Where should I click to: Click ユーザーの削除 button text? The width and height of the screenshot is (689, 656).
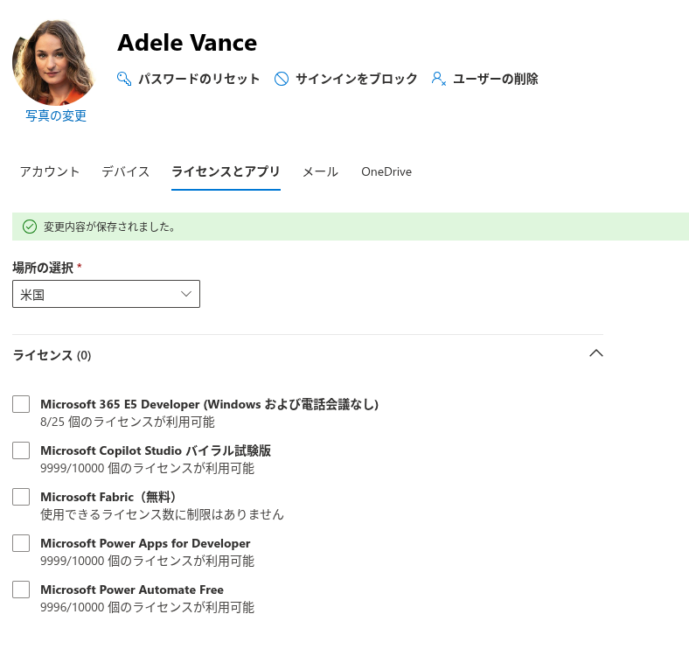click(x=495, y=79)
